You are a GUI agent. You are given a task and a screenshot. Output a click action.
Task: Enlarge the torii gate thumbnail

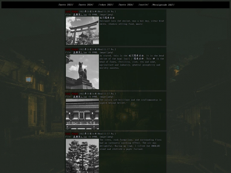point(83,31)
